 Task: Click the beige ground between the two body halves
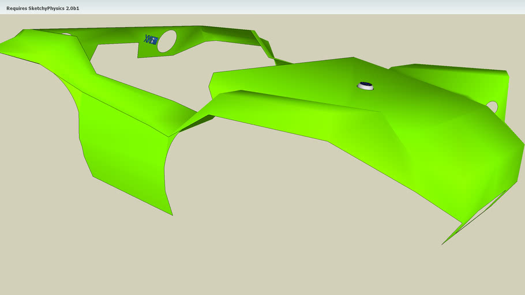coord(190,81)
